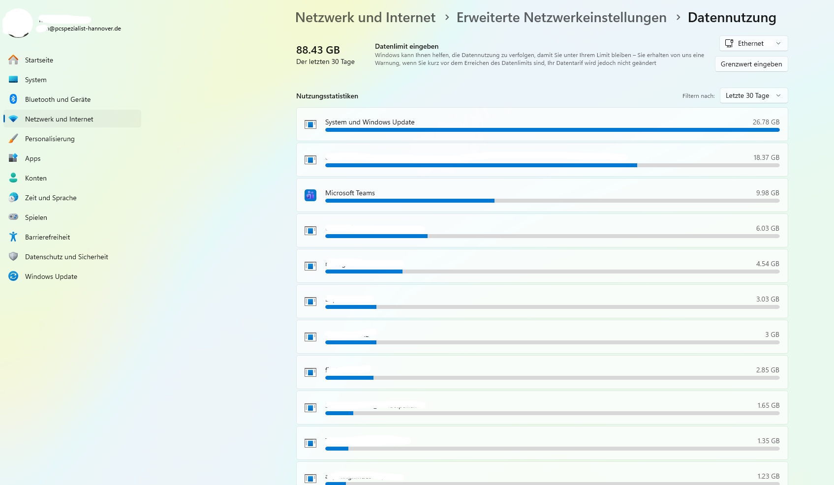Click the Microsoft Teams usage bar
The image size is (834, 485).
[x=552, y=201]
